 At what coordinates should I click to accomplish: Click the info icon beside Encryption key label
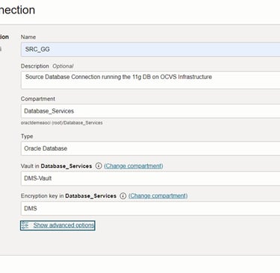click(123, 196)
